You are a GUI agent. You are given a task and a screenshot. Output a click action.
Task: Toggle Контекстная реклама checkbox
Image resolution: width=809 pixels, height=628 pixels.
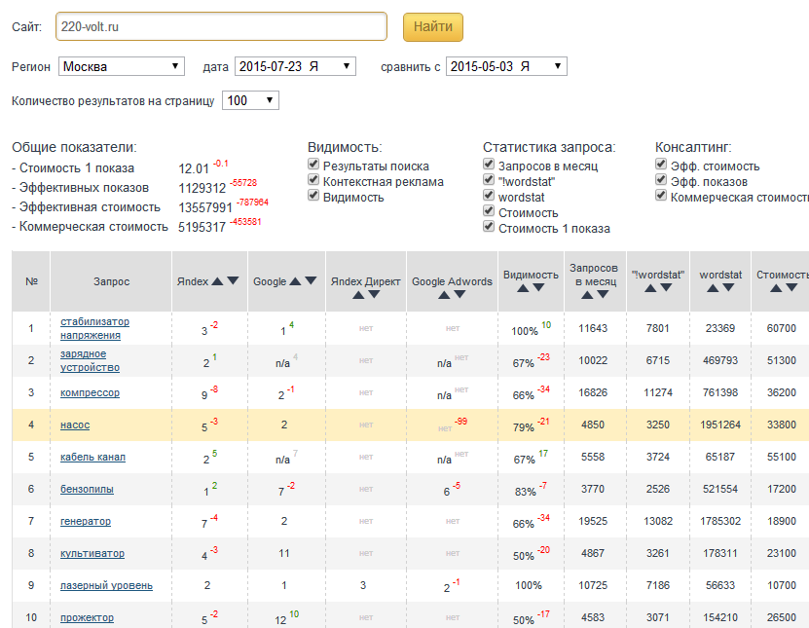(x=313, y=182)
